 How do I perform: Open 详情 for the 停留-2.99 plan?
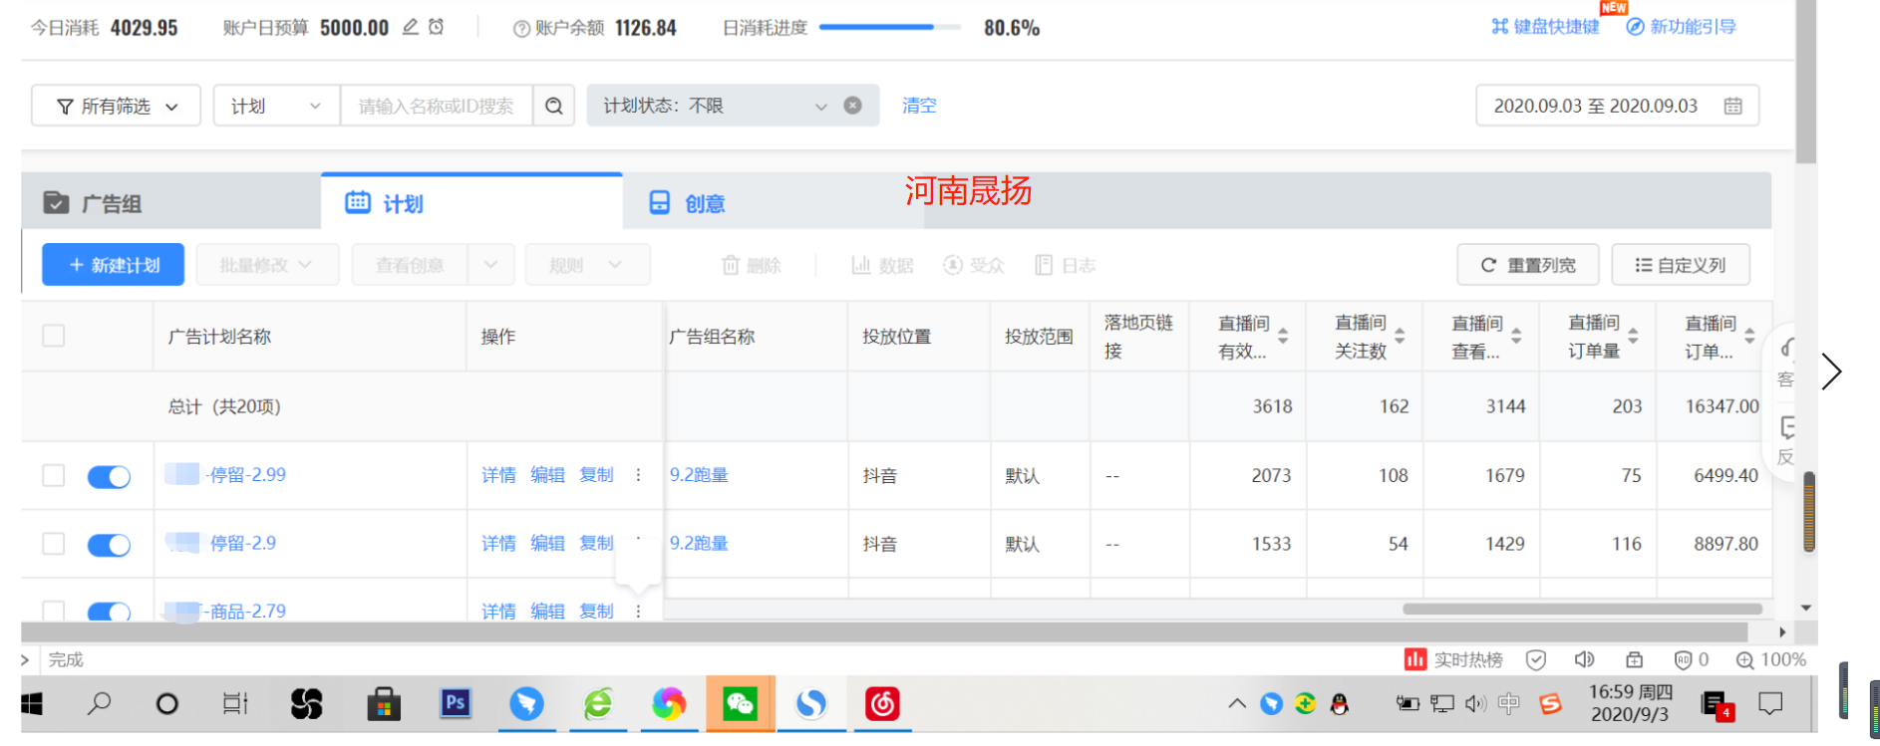[x=498, y=475]
